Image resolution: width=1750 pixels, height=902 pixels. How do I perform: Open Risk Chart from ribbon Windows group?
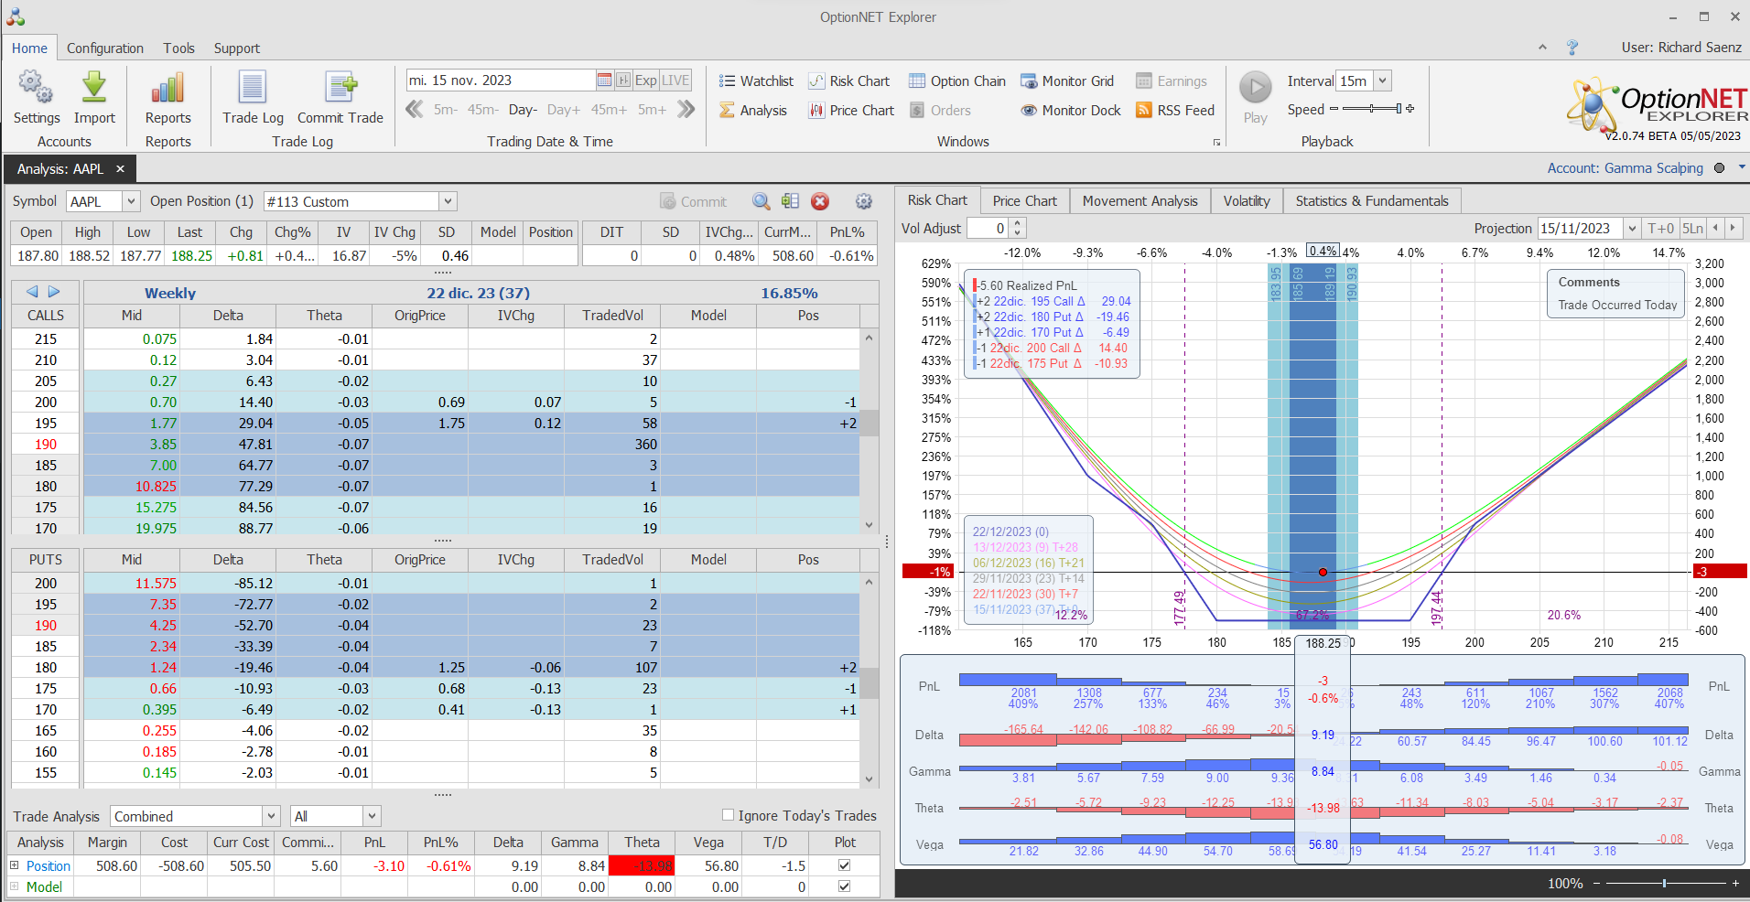[x=848, y=81]
